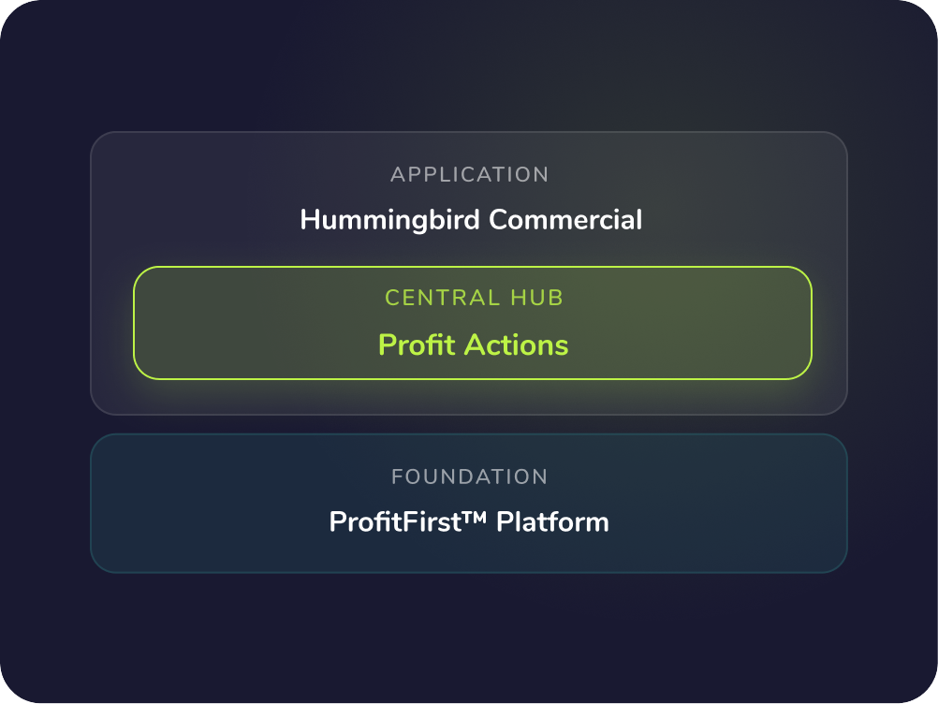
Task: Select the green-outlined Central Hub box
Action: pyautogui.click(x=473, y=323)
